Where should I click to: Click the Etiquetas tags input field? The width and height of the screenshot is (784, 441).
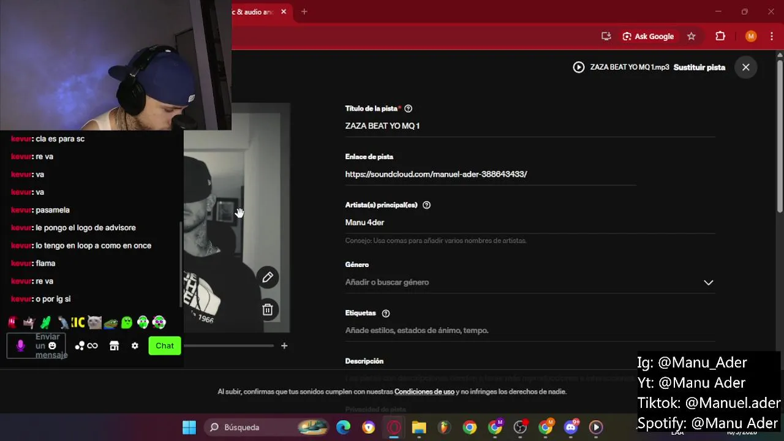[x=530, y=330]
